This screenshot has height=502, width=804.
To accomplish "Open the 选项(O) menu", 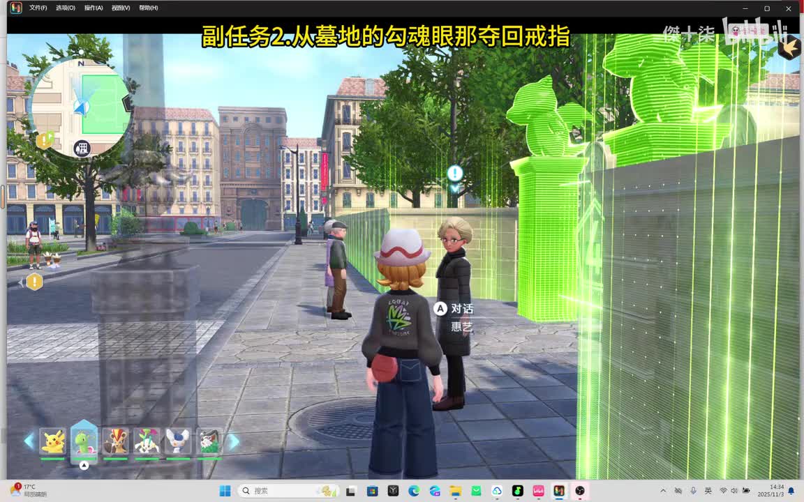I will 65,8.
